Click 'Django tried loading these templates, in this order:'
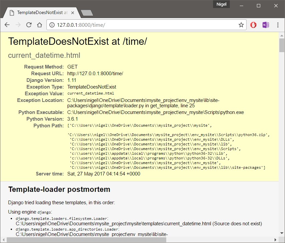 click(x=62, y=203)
